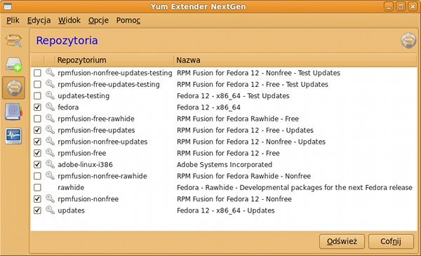
Task: Uncheck rpmfusion-free-updates repository
Action: tap(37, 130)
